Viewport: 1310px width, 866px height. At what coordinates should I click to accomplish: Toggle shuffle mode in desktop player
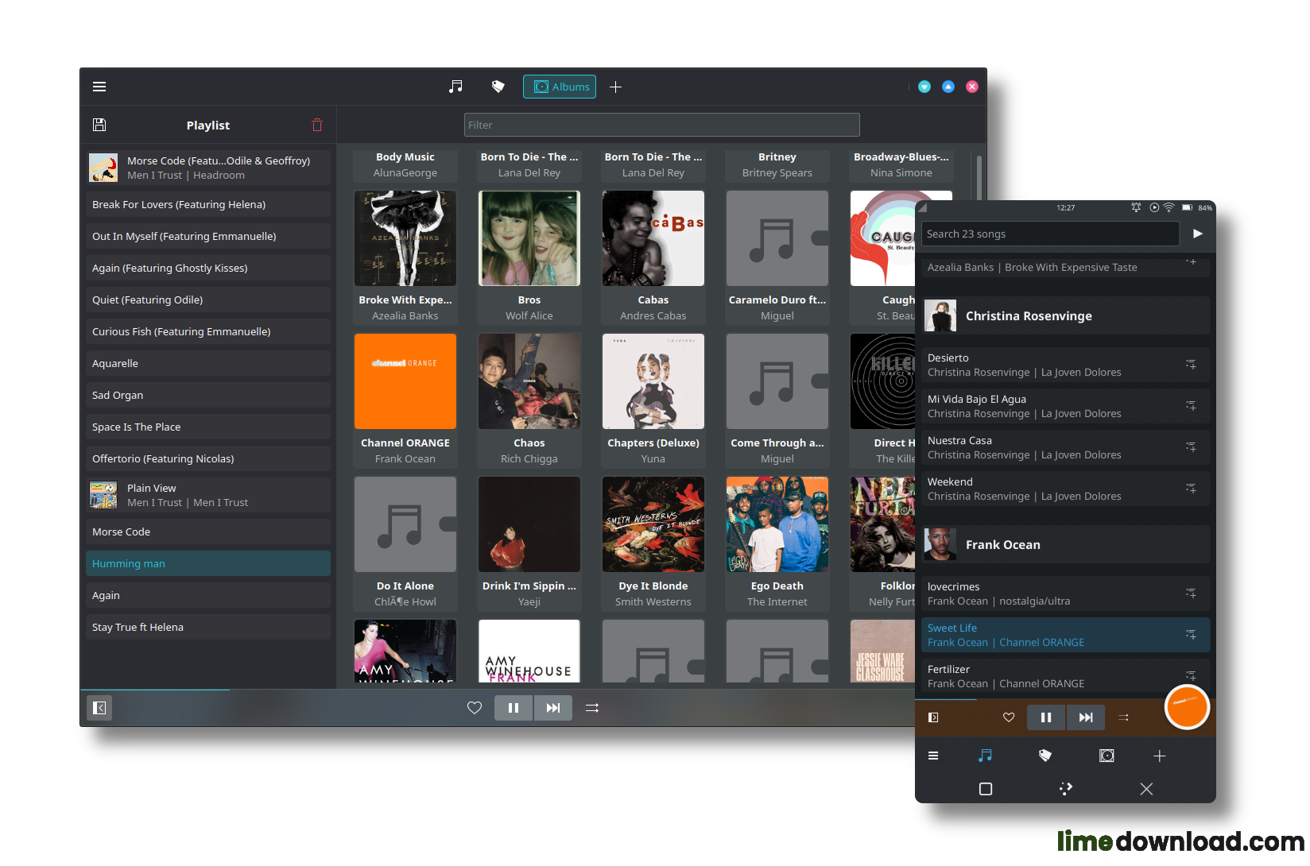point(592,708)
